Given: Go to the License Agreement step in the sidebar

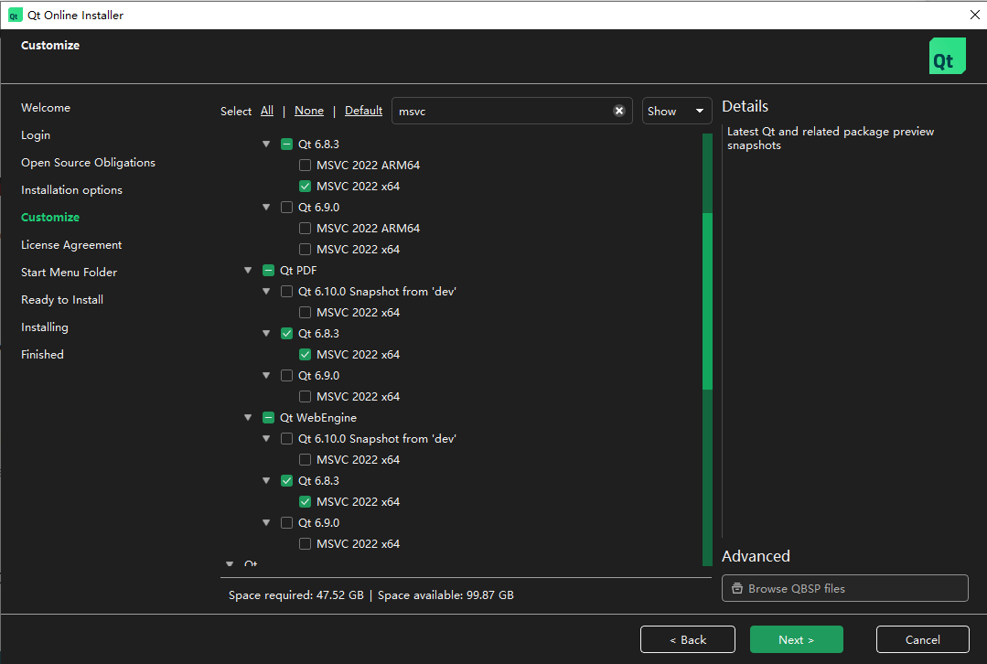Looking at the screenshot, I should coord(71,245).
